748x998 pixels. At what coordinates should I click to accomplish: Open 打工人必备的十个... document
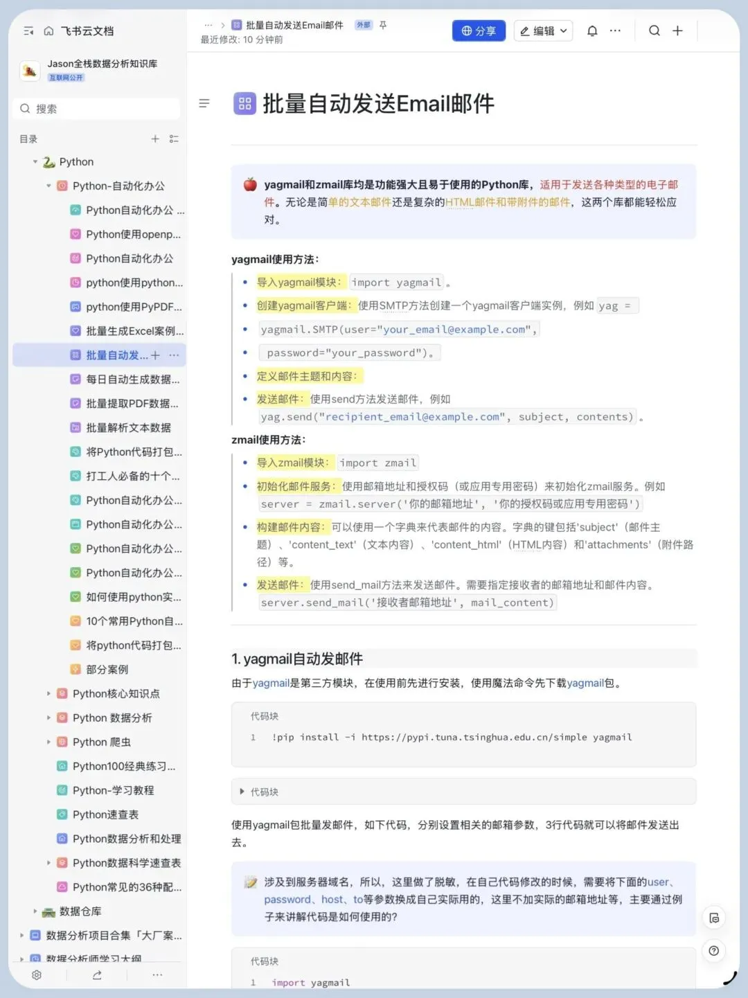coord(126,476)
